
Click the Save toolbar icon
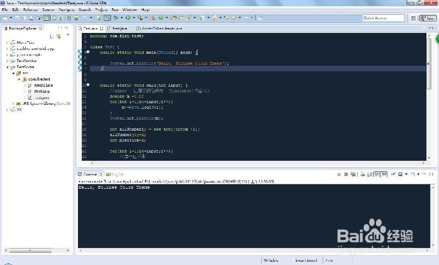tap(17, 18)
